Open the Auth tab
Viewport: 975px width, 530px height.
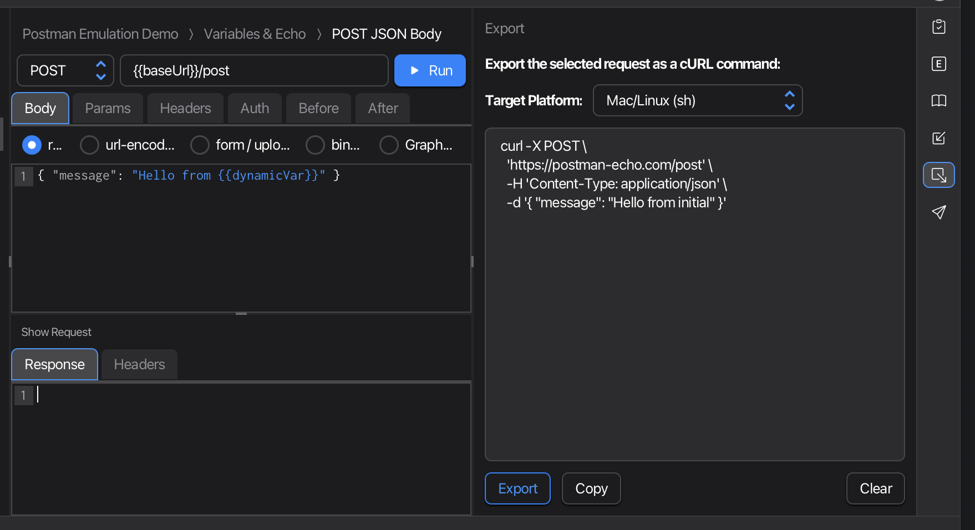pyautogui.click(x=254, y=108)
